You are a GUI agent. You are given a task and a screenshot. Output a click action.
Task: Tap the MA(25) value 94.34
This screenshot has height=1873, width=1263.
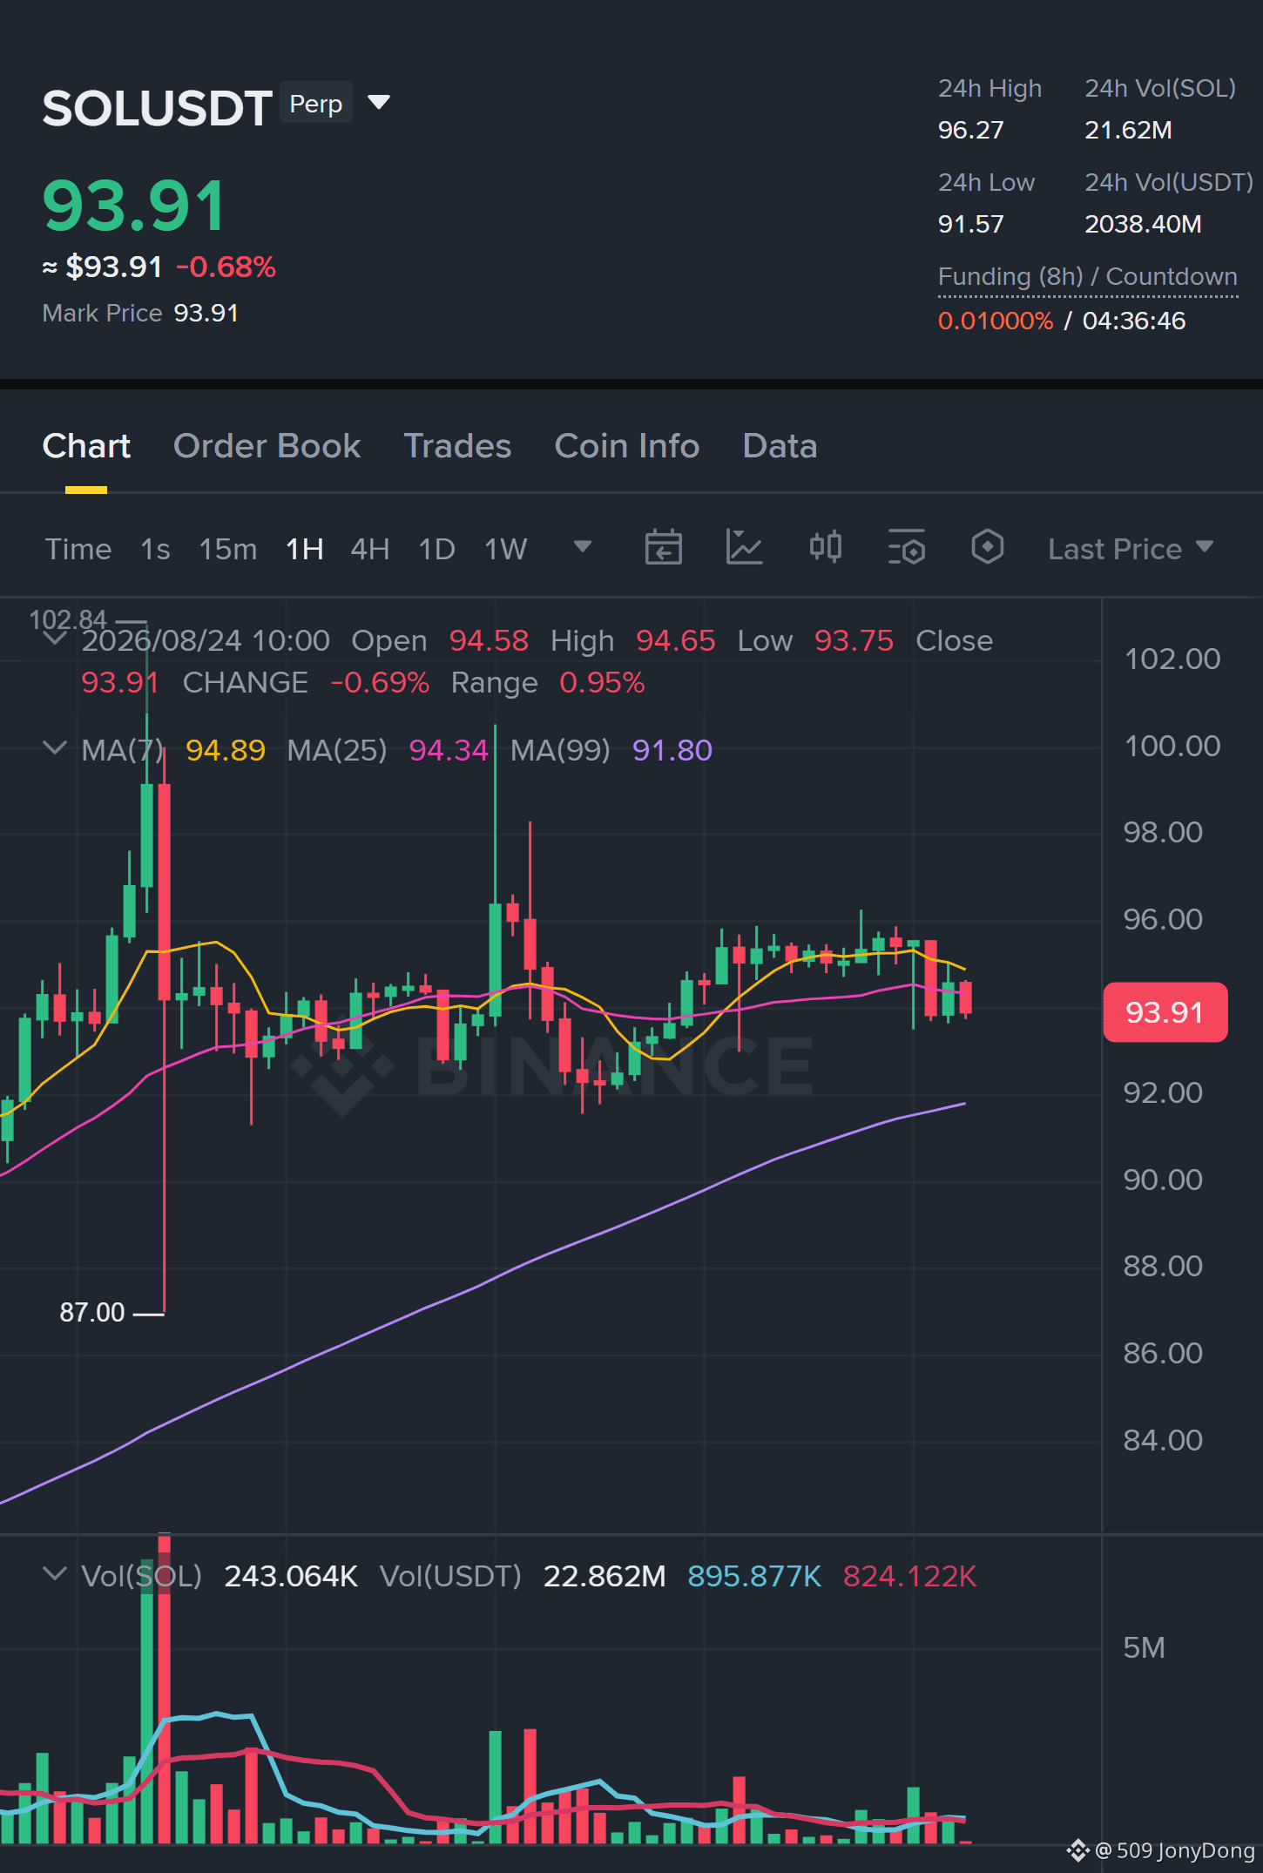coord(449,750)
